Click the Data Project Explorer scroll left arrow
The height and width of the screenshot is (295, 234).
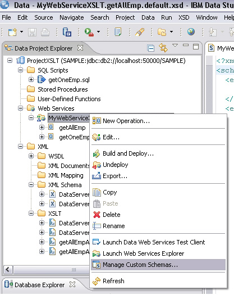(8, 269)
